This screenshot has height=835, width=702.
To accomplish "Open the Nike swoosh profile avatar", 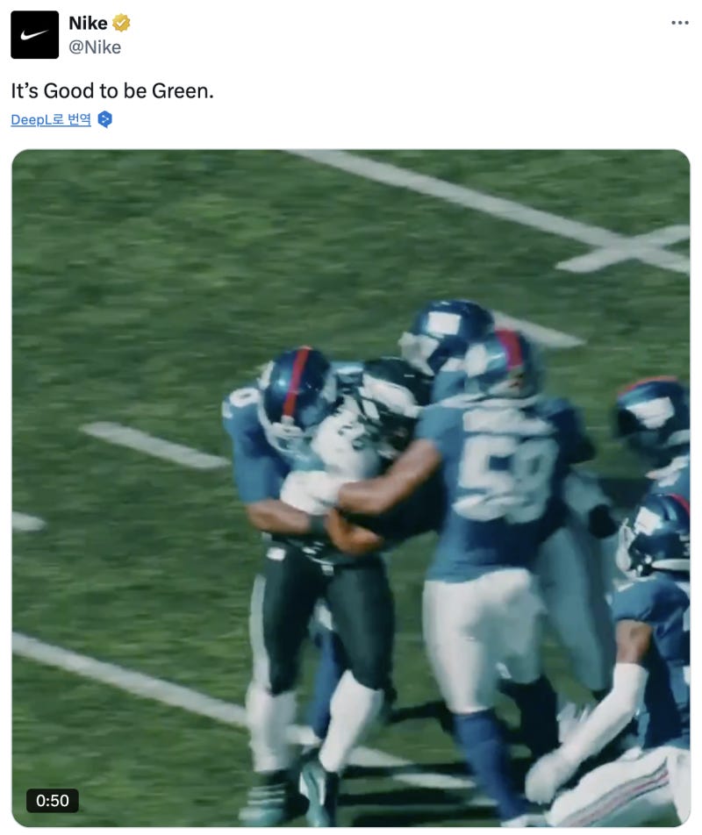I will point(34,34).
